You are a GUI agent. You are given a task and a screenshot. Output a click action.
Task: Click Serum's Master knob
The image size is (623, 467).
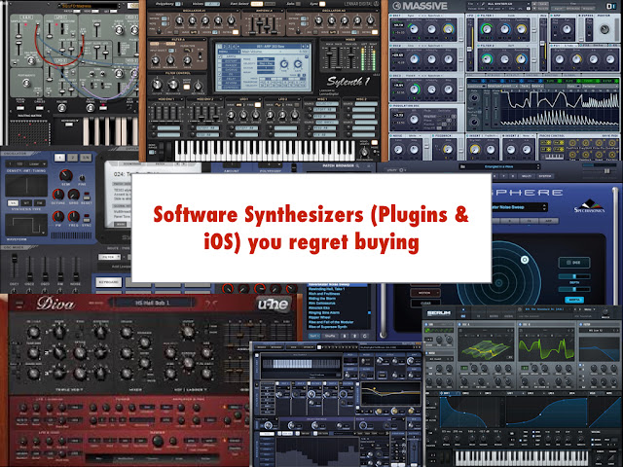(x=605, y=312)
